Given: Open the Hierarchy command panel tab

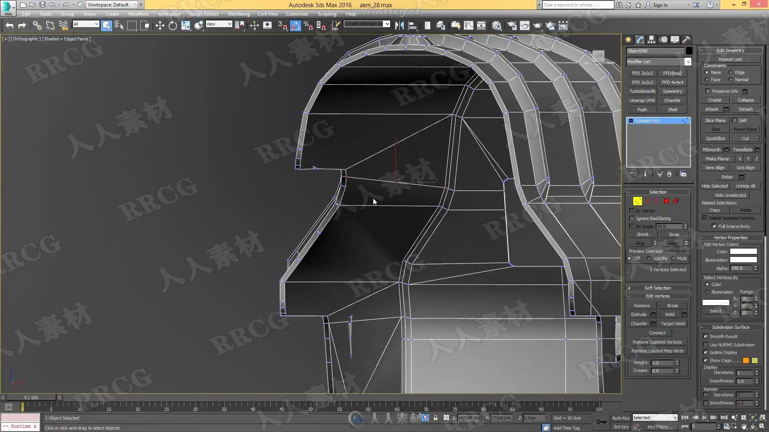Looking at the screenshot, I should point(652,40).
